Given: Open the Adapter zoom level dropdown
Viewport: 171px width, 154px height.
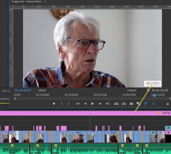Looking at the screenshot, I should click(46, 90).
